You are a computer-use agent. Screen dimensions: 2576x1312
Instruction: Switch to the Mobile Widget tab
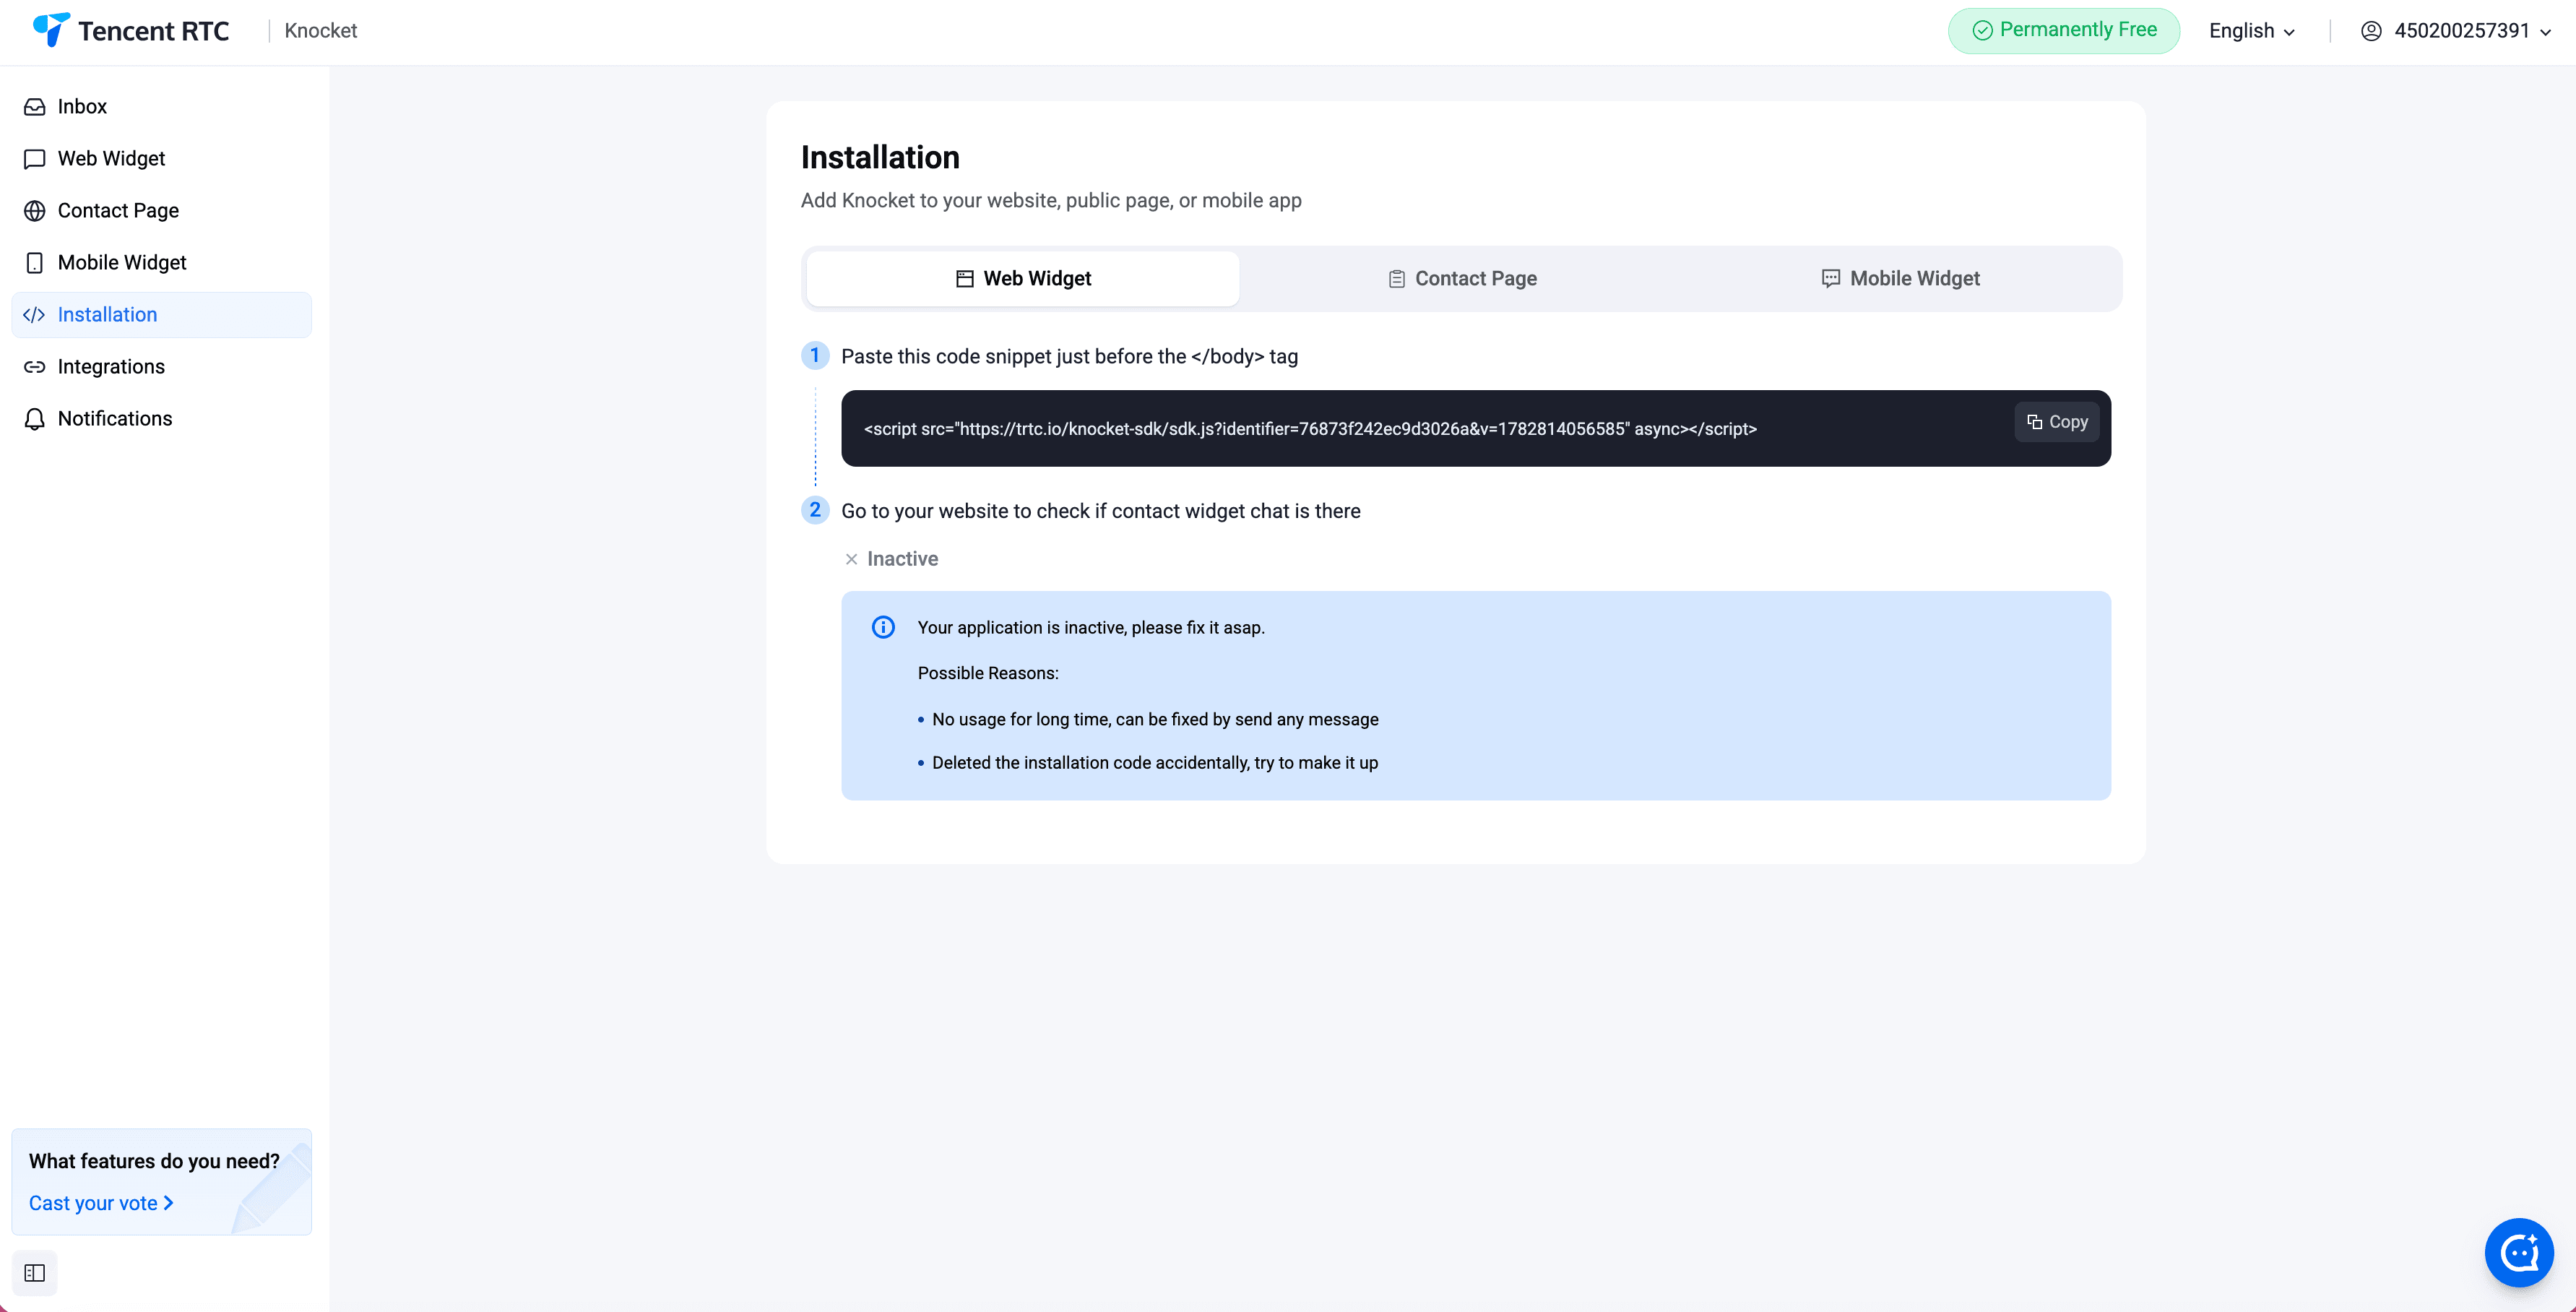[x=1900, y=279]
